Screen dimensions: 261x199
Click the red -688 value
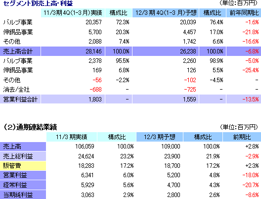[95, 90]
